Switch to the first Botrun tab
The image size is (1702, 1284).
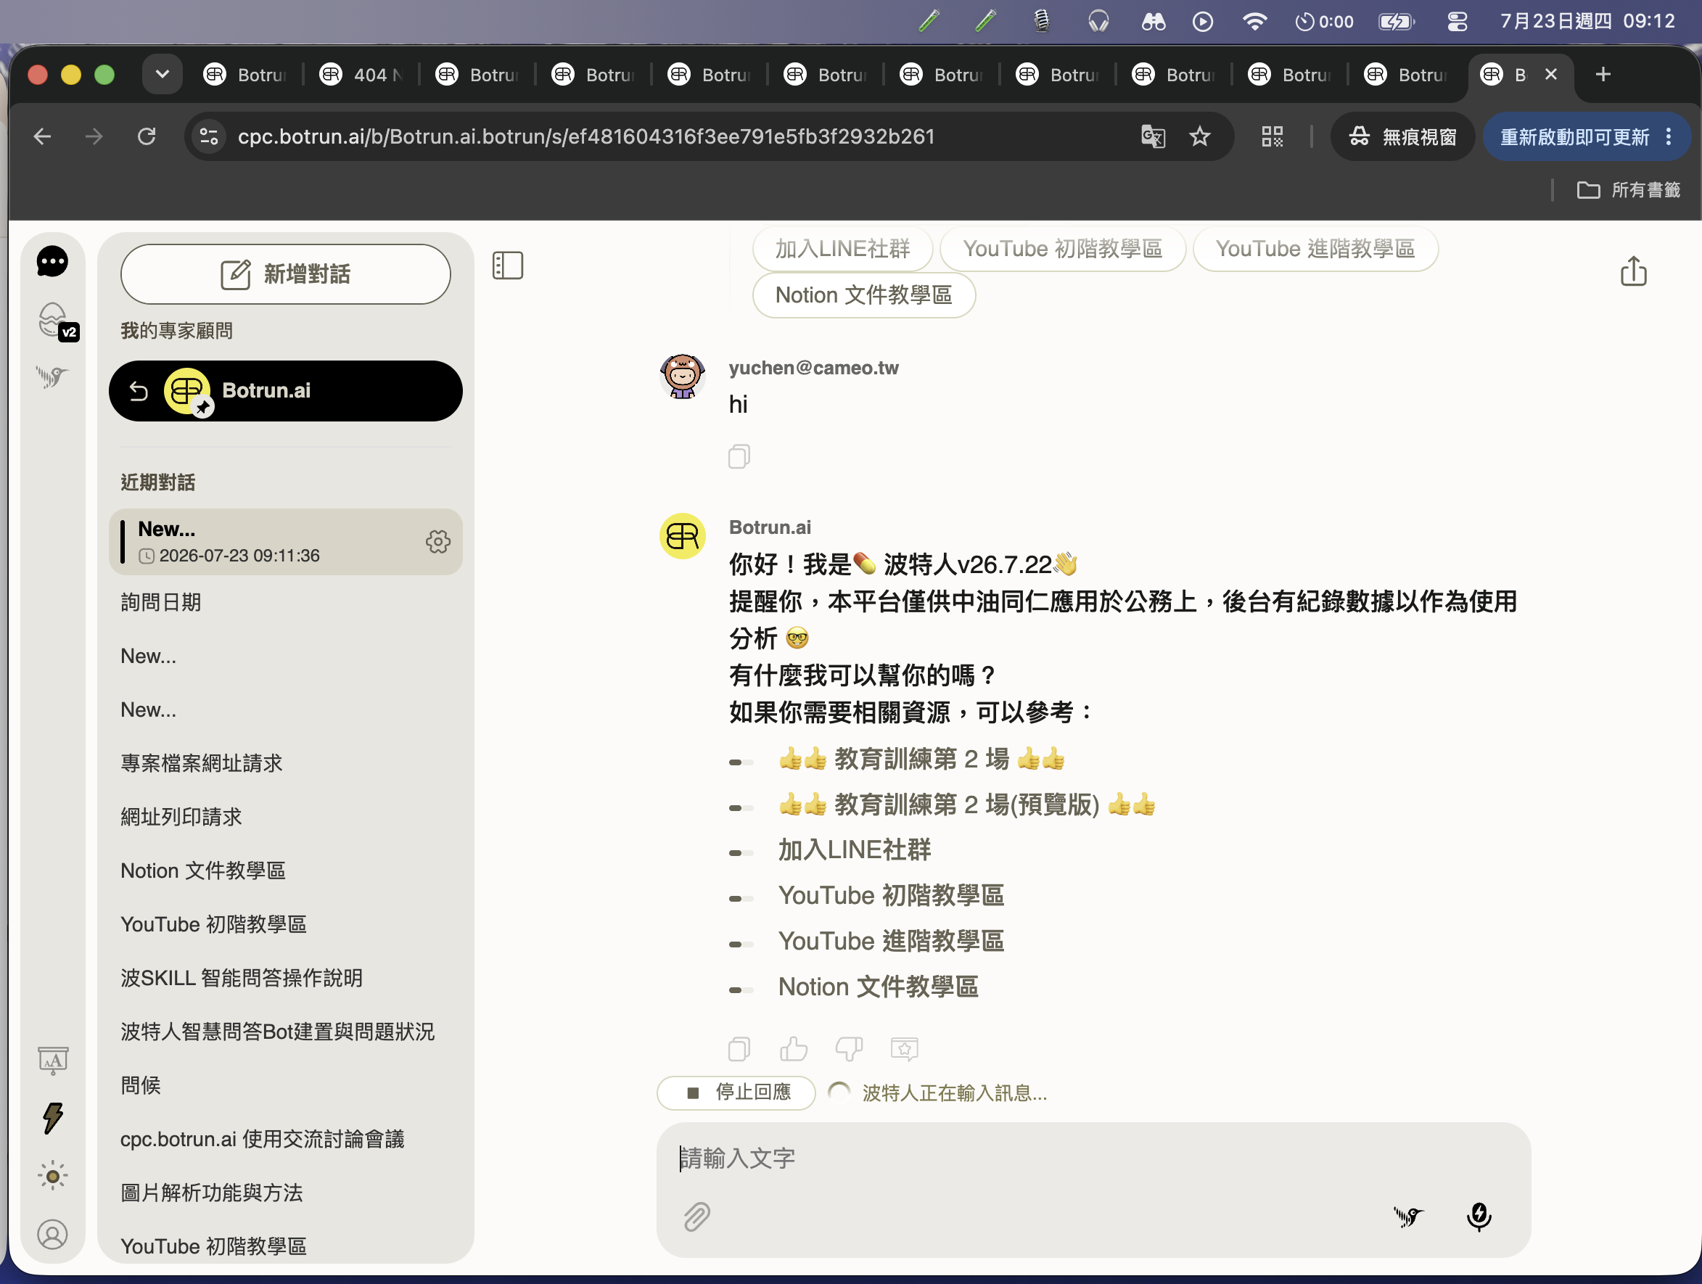click(x=244, y=75)
